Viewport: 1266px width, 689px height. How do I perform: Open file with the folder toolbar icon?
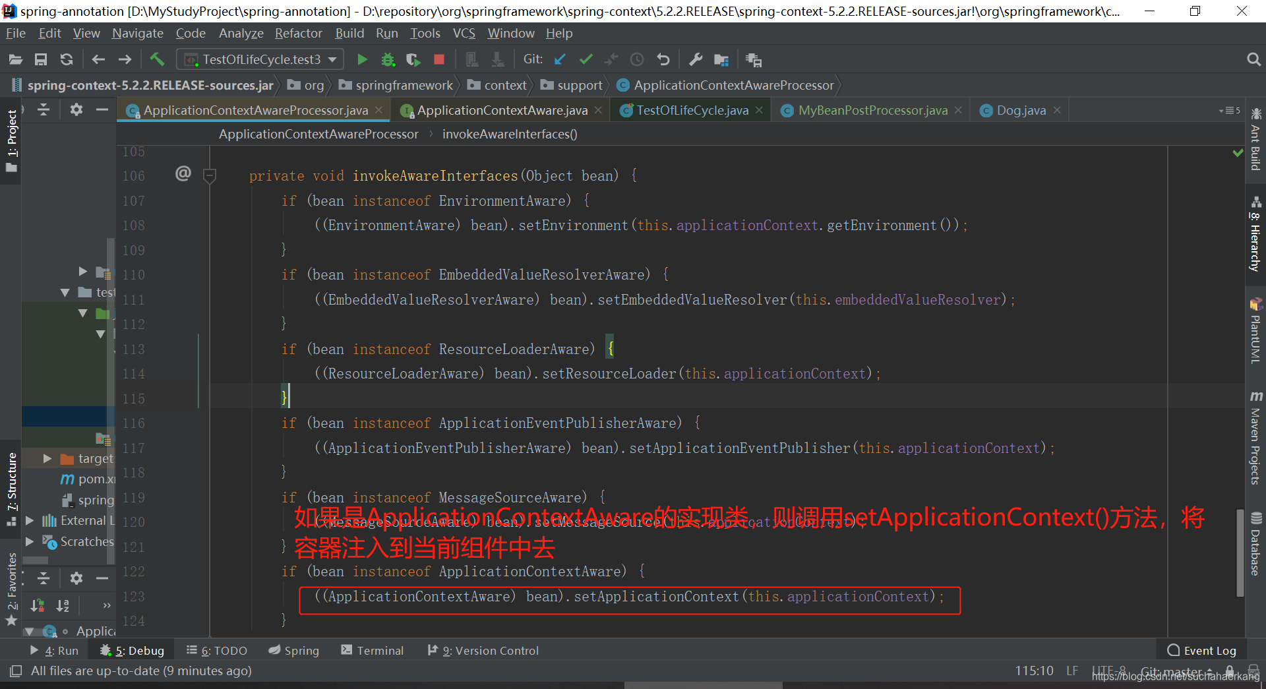[x=16, y=60]
